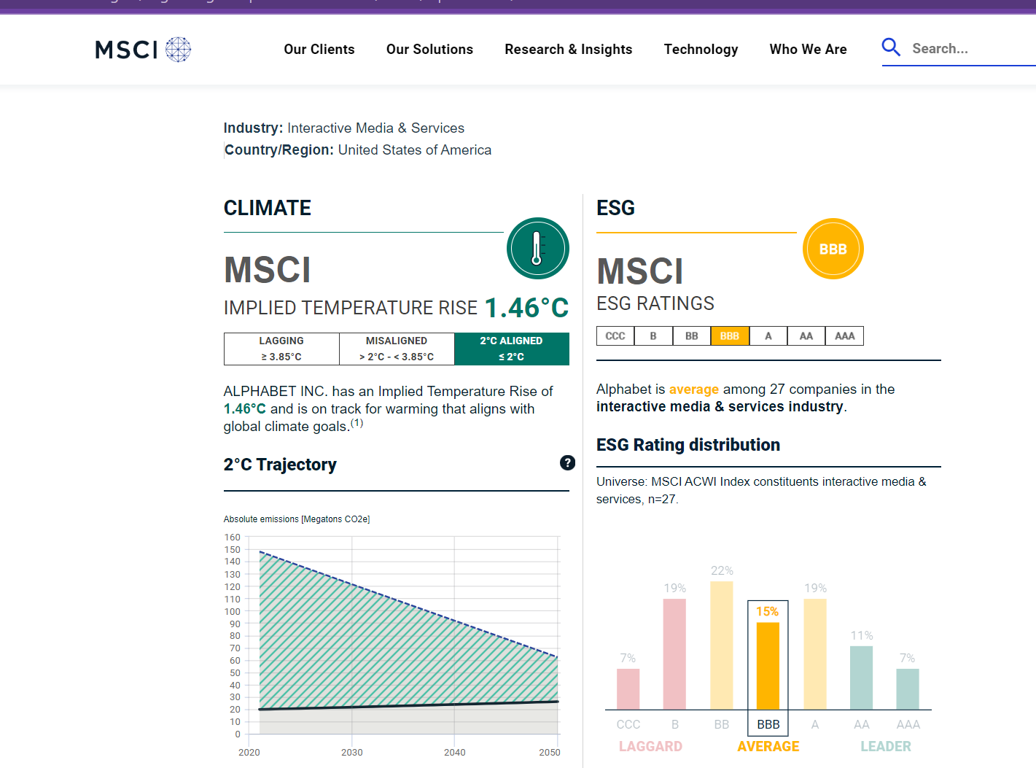Click the CLIMATE section heading

coord(268,208)
